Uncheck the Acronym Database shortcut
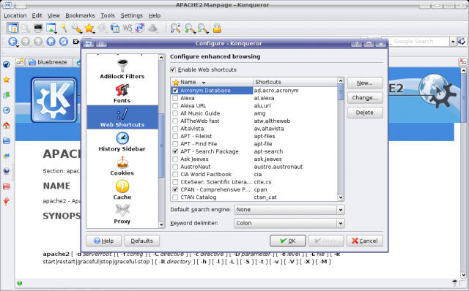The width and height of the screenshot is (469, 291). point(175,91)
